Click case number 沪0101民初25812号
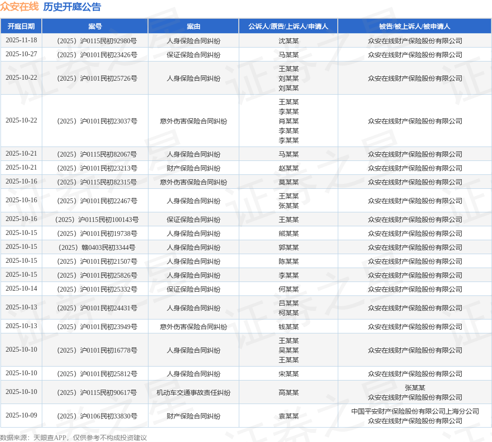 click(x=97, y=374)
